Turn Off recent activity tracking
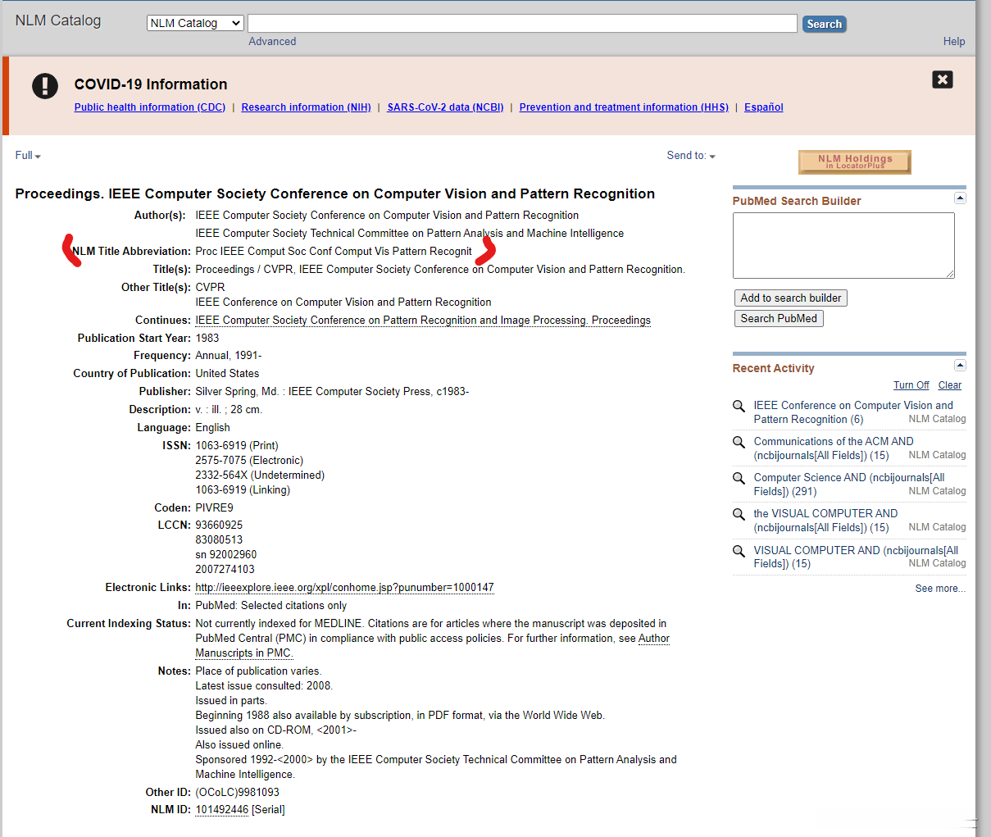991x837 pixels. coord(911,385)
